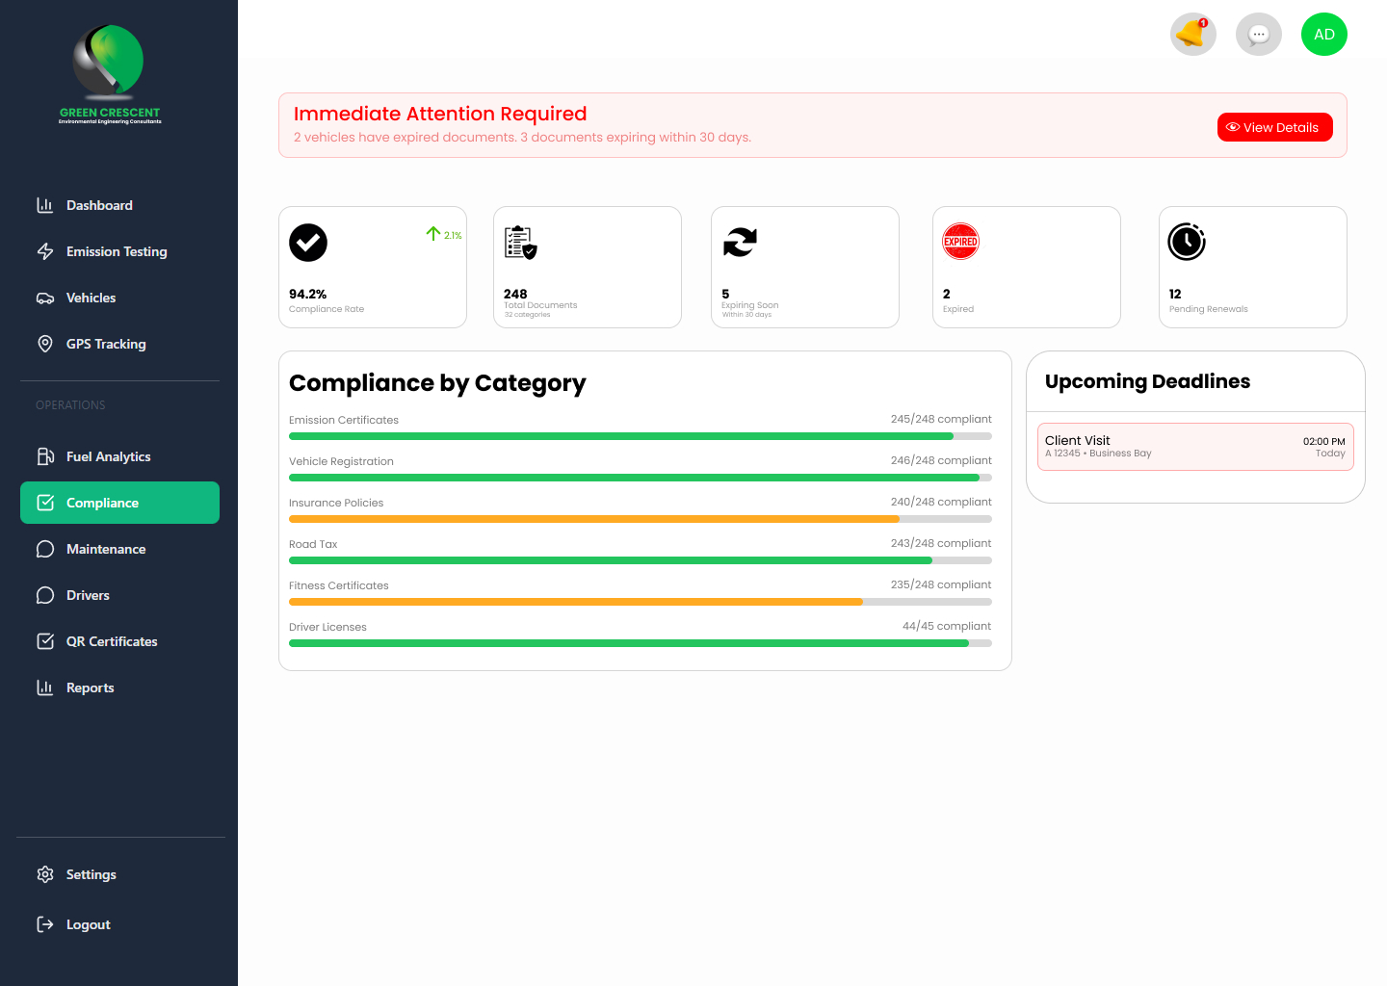The image size is (1387, 986).
Task: Select the Fuel Analytics icon
Action: tap(45, 455)
